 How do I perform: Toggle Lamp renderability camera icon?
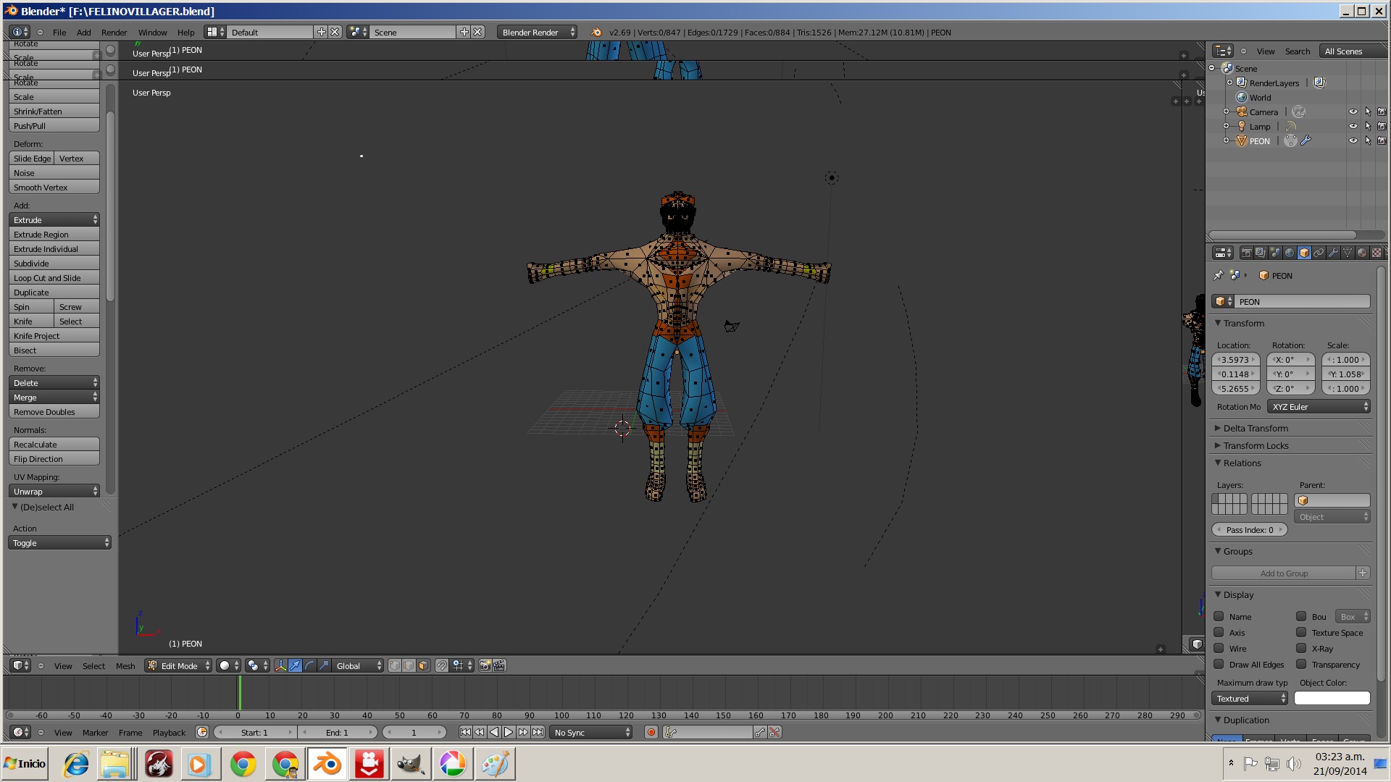coord(1382,127)
